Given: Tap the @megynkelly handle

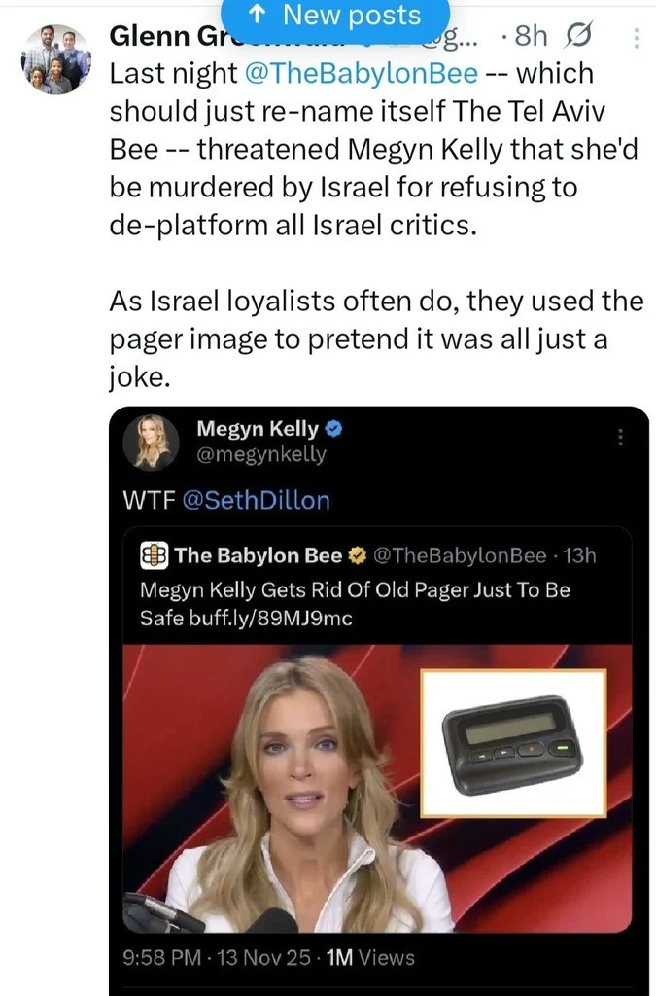Looking at the screenshot, I should [261, 454].
